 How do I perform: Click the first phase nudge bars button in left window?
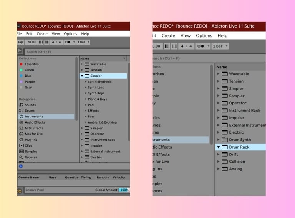click(x=41, y=42)
